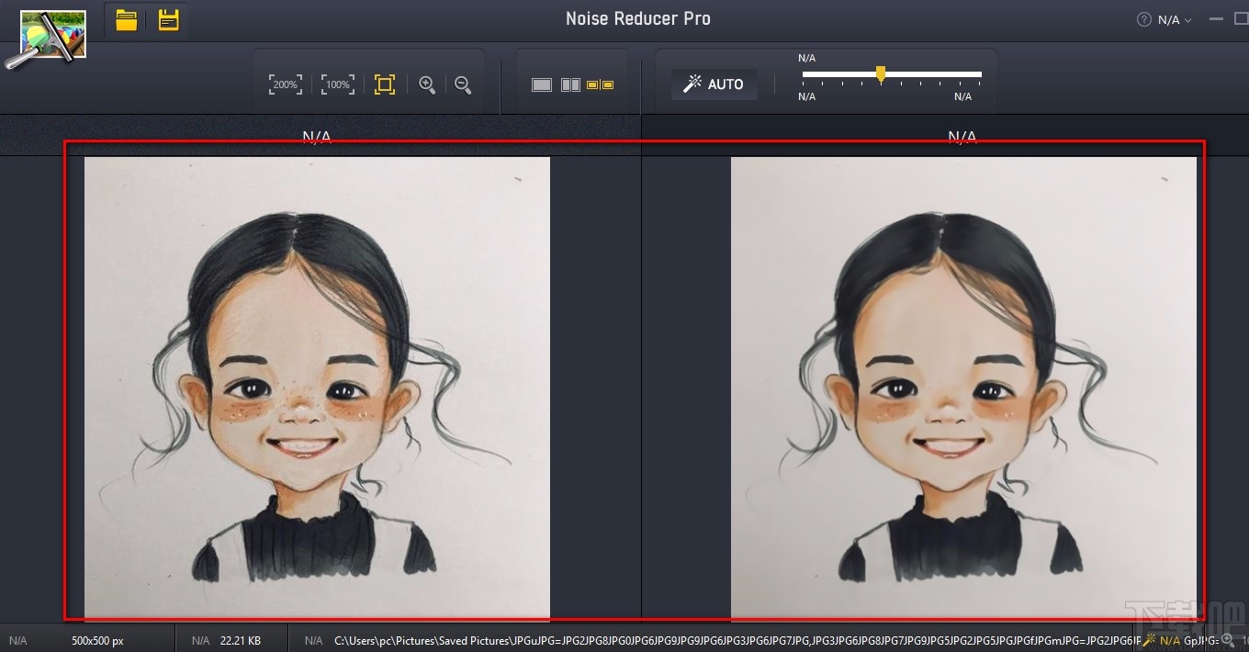Enable side-by-side before and after view
The height and width of the screenshot is (652, 1249).
point(600,84)
